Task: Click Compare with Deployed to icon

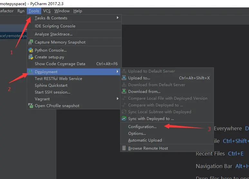Action: (124, 105)
